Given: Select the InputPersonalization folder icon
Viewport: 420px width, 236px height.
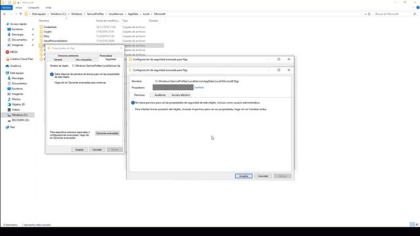Looking at the screenshot, I should 41,41.
